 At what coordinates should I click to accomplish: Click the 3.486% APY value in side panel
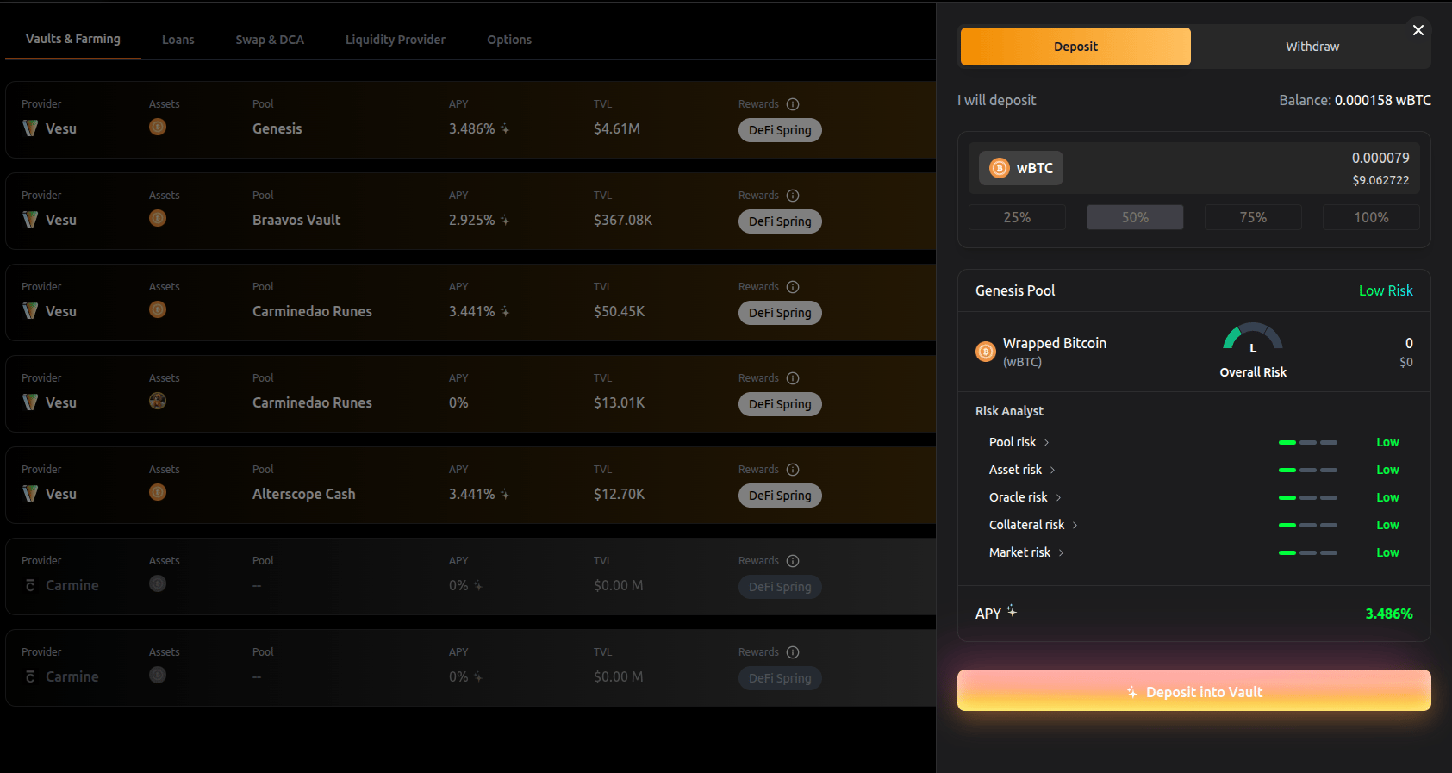[x=1389, y=614]
